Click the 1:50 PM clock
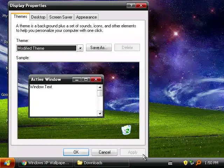 pos(211,163)
